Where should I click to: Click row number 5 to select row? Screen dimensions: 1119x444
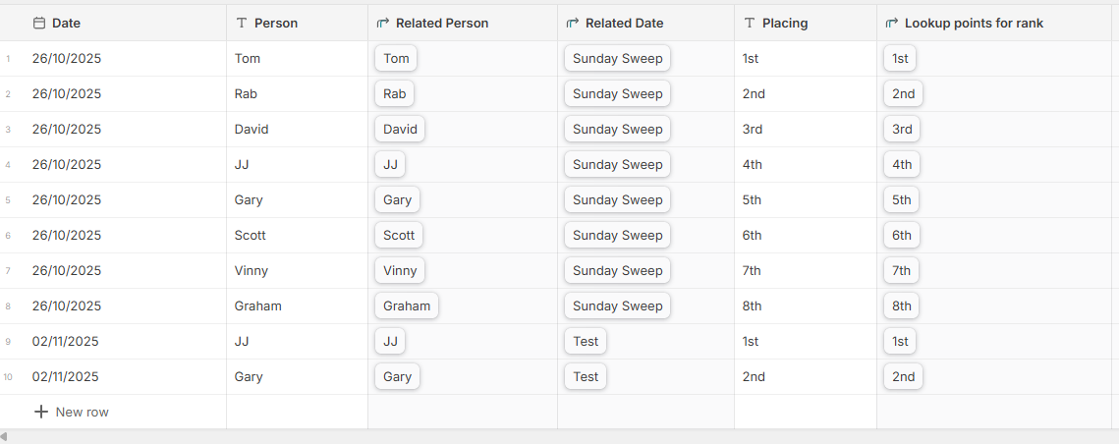pos(8,200)
